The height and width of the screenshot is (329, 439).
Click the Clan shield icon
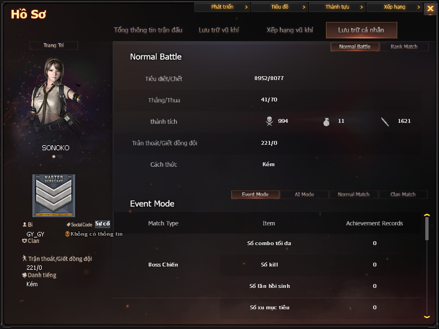[x=24, y=241]
